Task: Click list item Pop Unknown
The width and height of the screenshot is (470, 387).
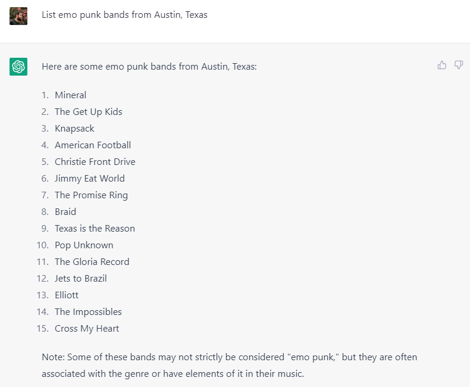Action: click(84, 245)
